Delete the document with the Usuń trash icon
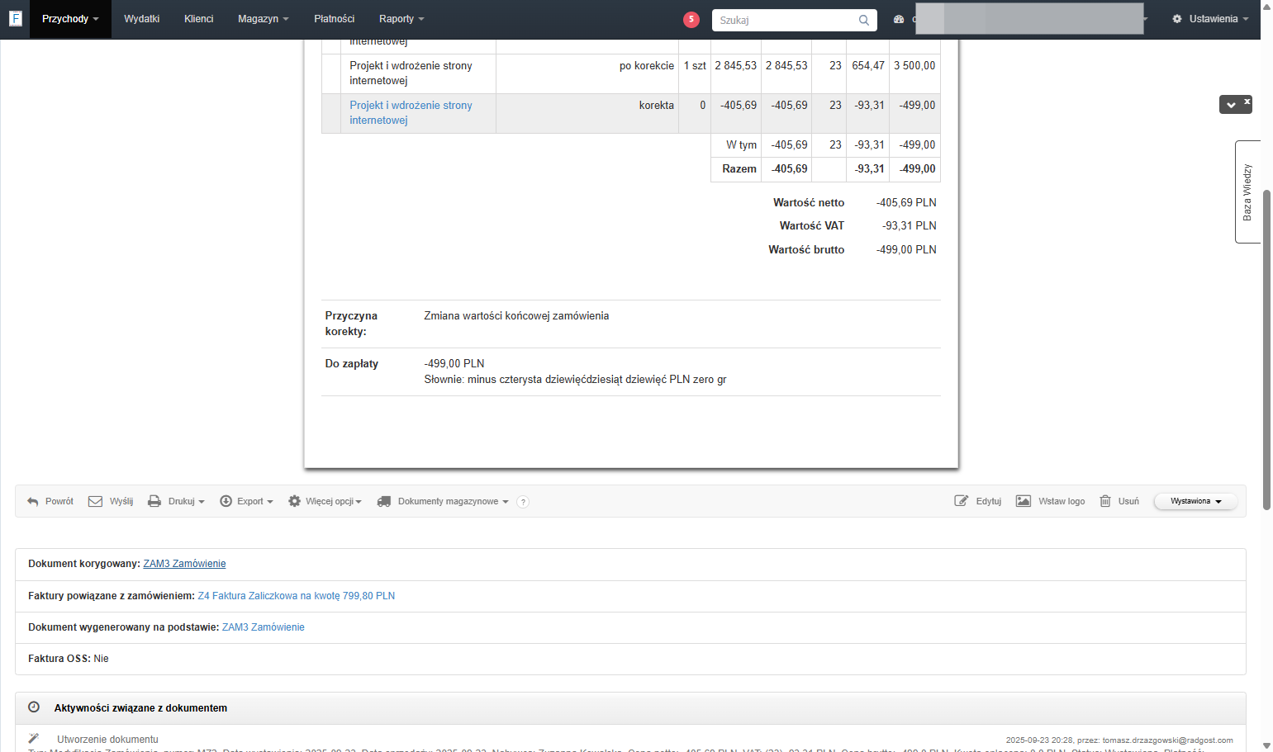This screenshot has height=752, width=1273. 1105,501
